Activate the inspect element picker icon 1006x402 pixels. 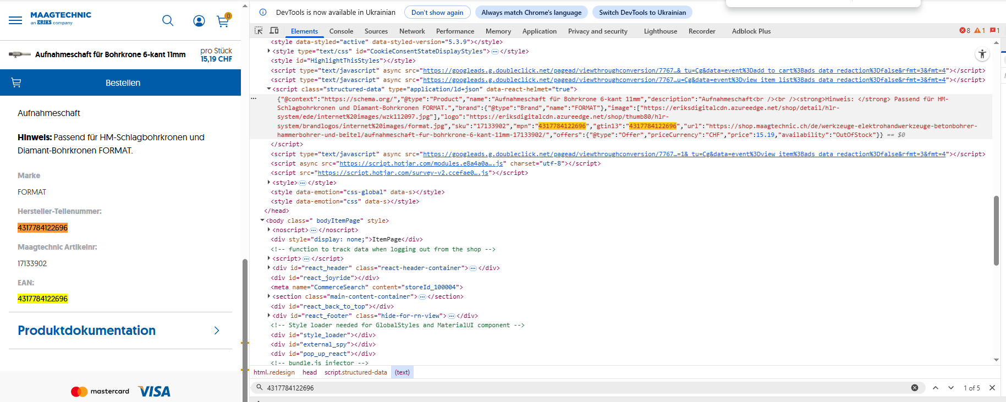[x=259, y=31]
